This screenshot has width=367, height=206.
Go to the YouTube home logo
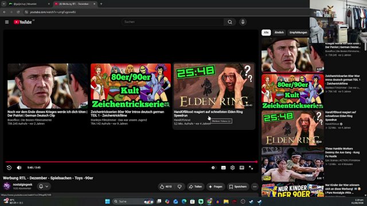[x=22, y=22]
